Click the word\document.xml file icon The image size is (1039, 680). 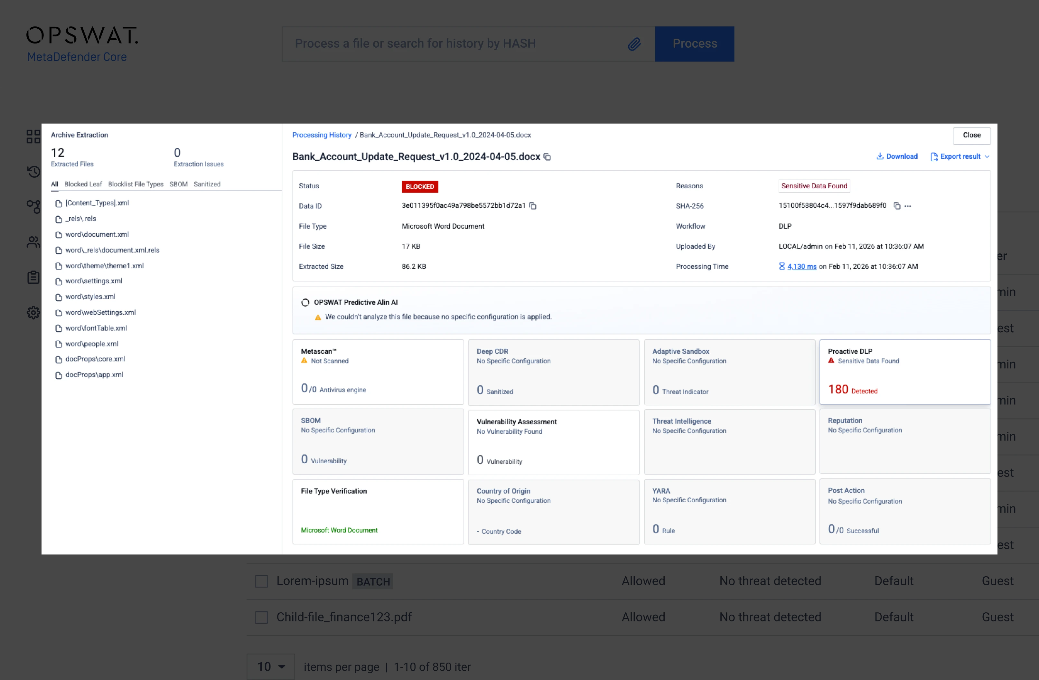point(59,234)
